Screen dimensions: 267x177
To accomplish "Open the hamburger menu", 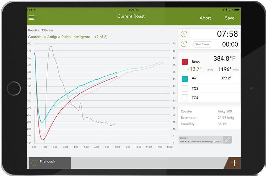I will [32, 18].
